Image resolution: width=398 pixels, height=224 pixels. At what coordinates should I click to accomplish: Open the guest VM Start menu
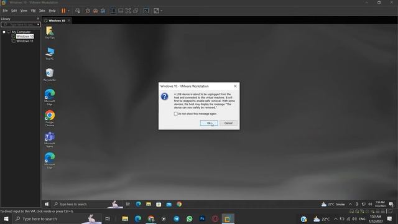pyautogui.click(x=47, y=204)
